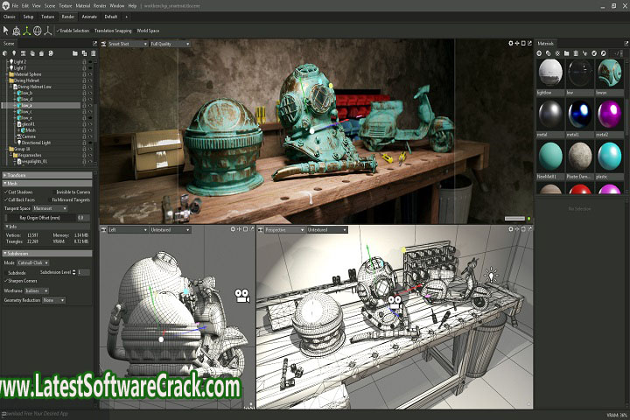The image size is (630, 420).
Task: Activate the green translate gizmo tool
Action: [x=27, y=30]
